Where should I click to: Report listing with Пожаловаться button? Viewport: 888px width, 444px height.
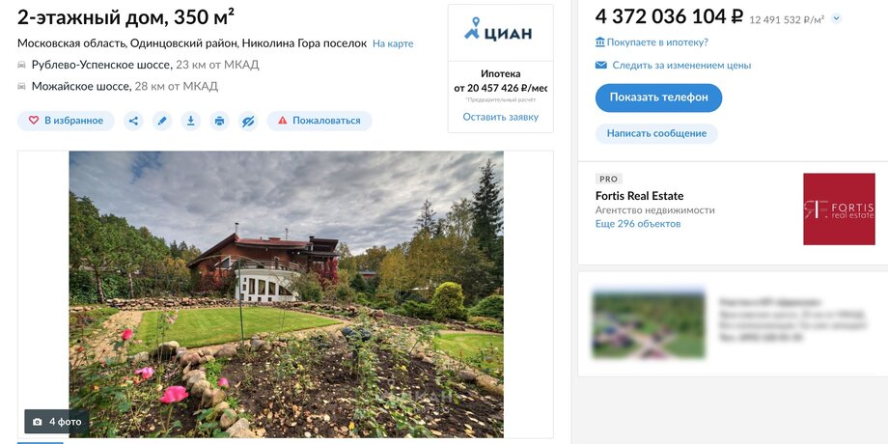[x=319, y=121]
